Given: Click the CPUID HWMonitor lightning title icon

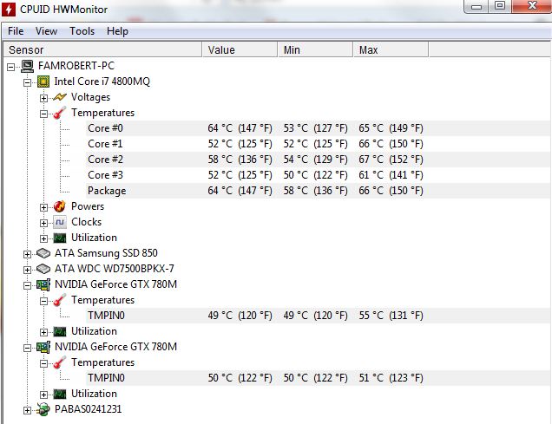Looking at the screenshot, I should (9, 10).
